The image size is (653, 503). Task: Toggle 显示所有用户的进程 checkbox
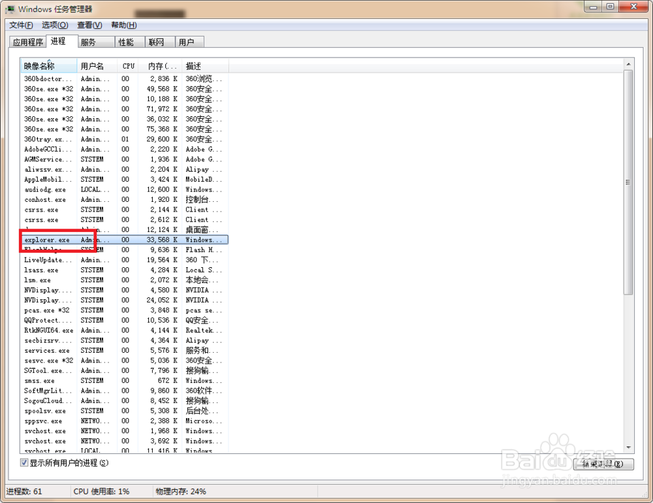pos(24,462)
